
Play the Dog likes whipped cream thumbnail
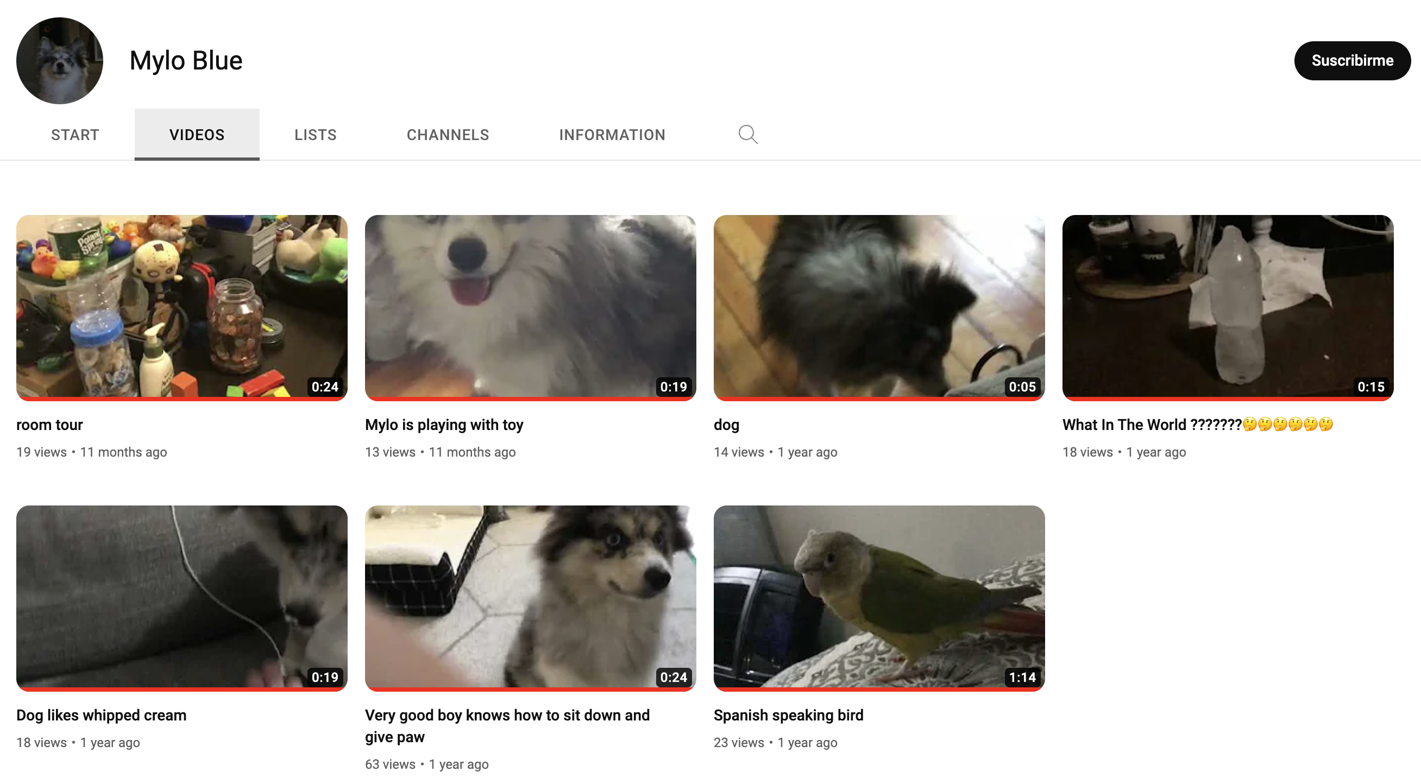[x=181, y=597]
